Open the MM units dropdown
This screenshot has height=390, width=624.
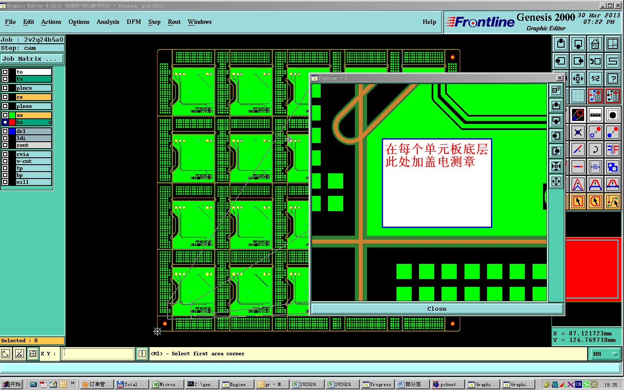605,354
